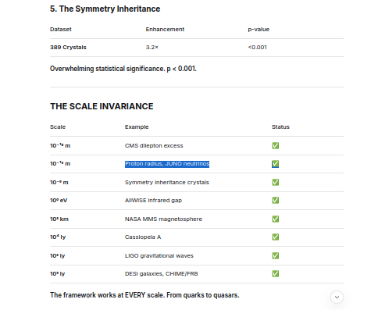The width and height of the screenshot is (378, 310).
Task: Click the checkmark in the NASA MMS magnetosphere row
Action: coord(276,219)
